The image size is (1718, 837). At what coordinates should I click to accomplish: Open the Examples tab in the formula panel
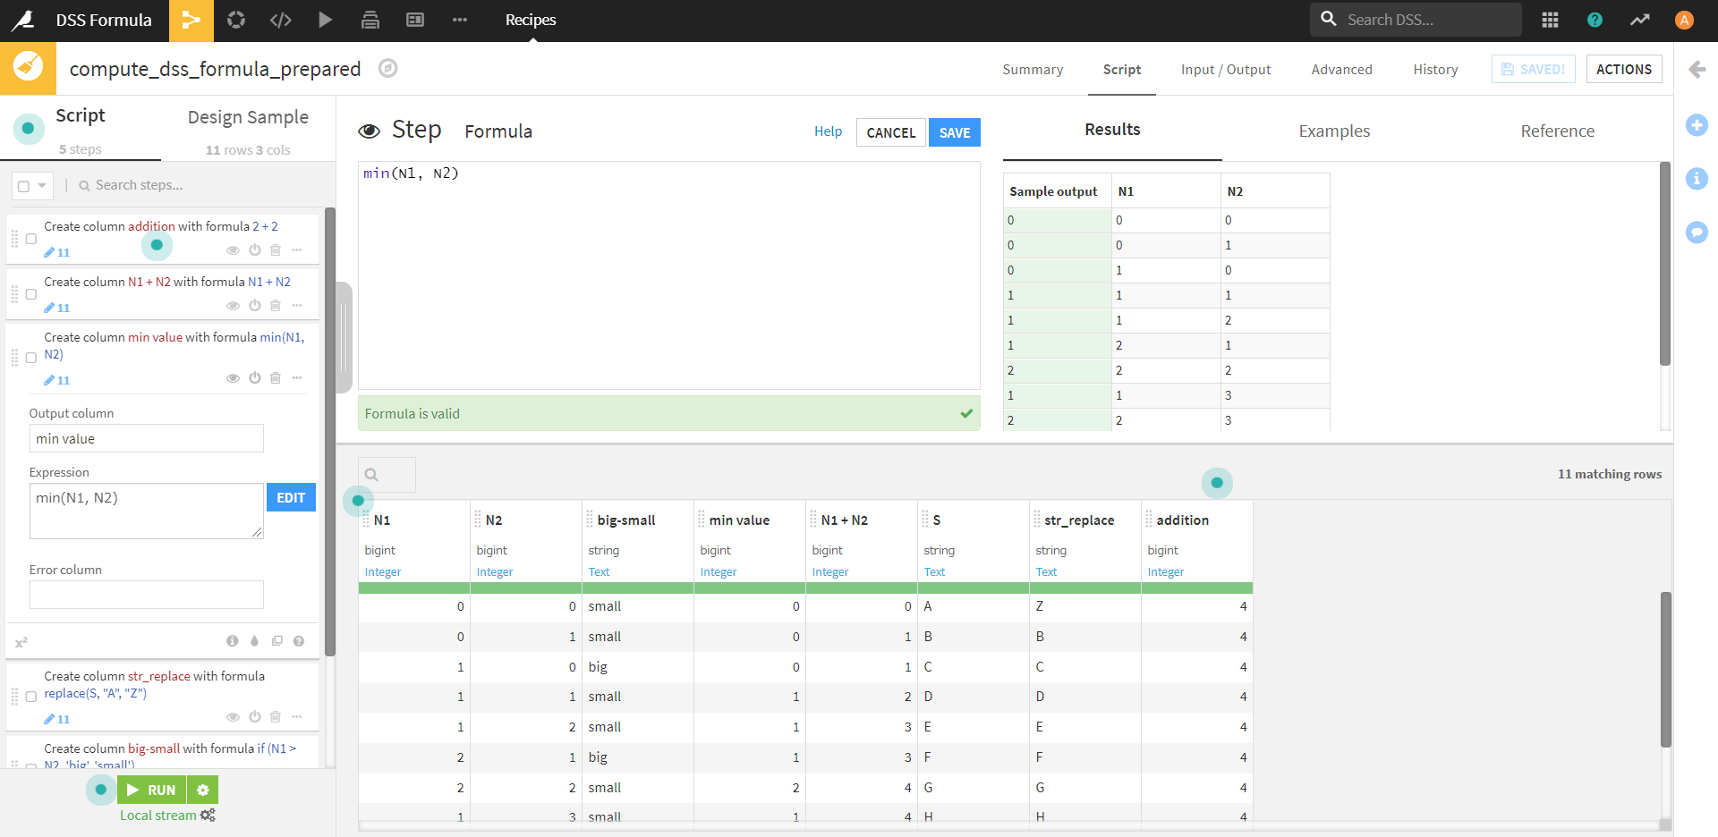pos(1333,131)
